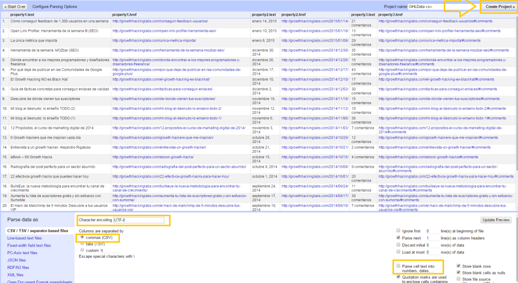Click cell 'La única métrica que importa'
This screenshot has width=518, height=283.
[34, 40]
